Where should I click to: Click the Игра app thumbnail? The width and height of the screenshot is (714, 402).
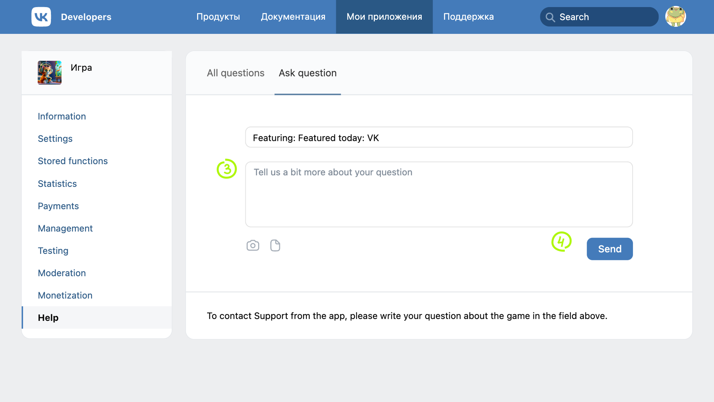pos(49,73)
